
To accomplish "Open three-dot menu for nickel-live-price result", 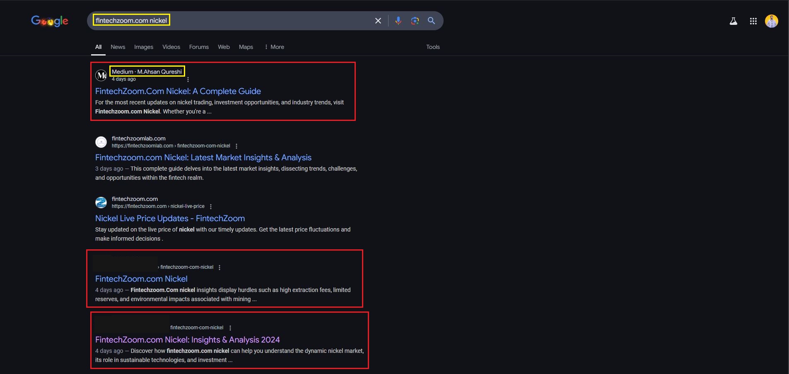I will [x=211, y=207].
